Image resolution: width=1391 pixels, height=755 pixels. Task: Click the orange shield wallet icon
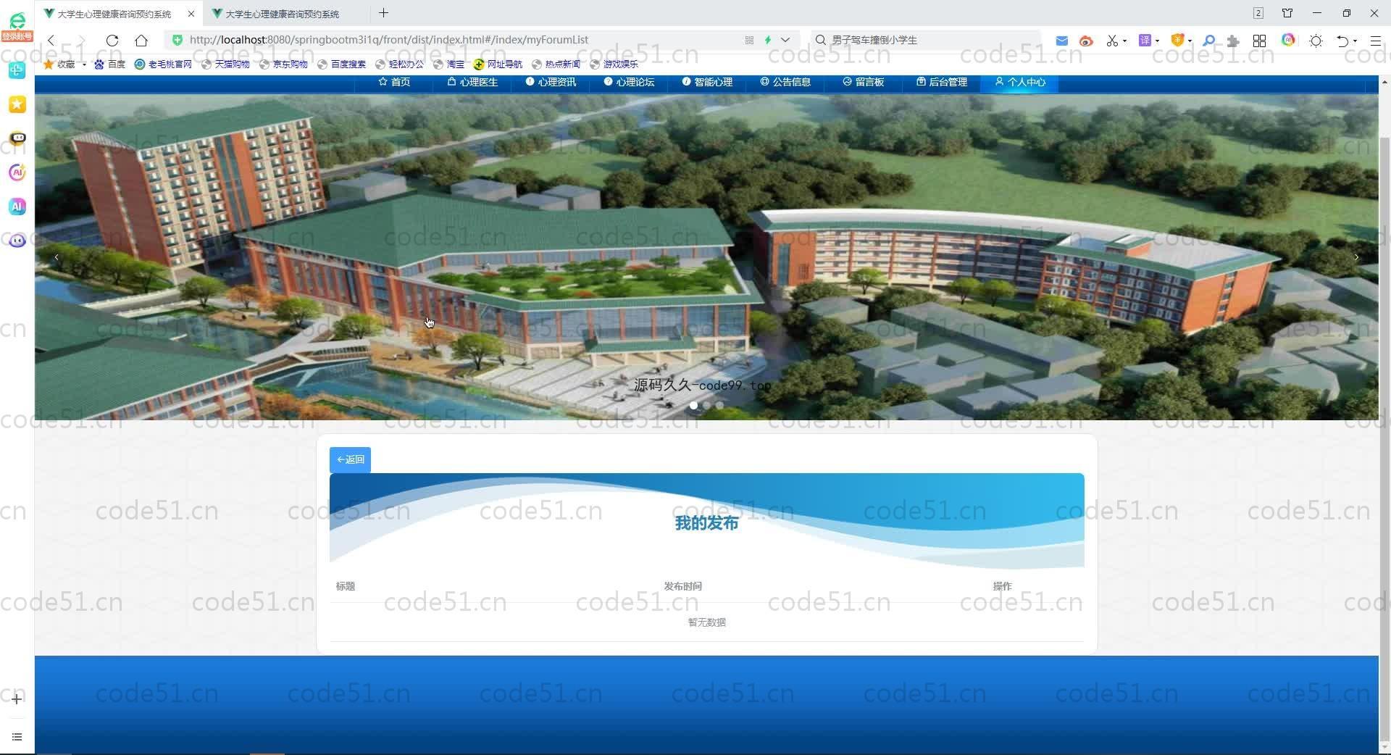tap(1177, 41)
